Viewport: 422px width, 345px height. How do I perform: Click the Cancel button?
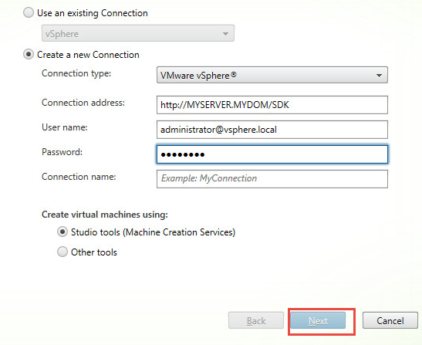tap(390, 320)
